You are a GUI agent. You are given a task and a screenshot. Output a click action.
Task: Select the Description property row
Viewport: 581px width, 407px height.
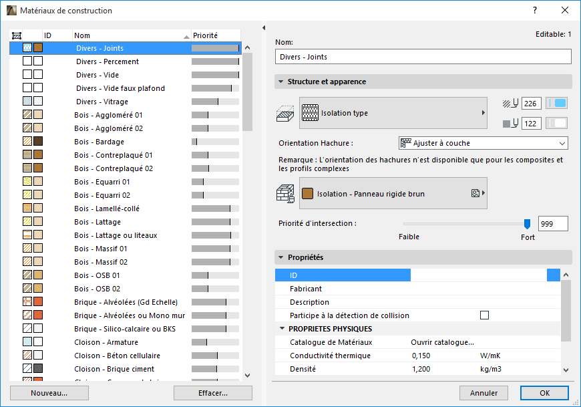(x=417, y=301)
